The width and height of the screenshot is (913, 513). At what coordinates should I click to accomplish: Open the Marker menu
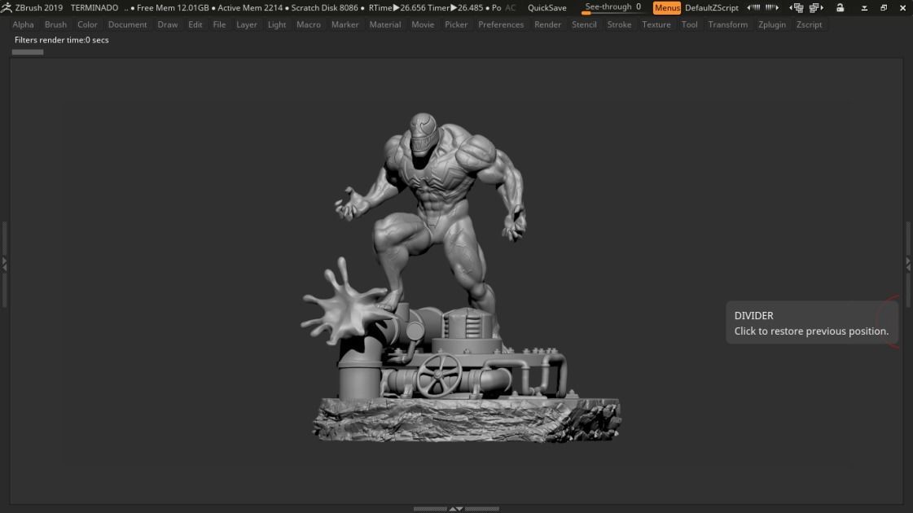(x=345, y=24)
